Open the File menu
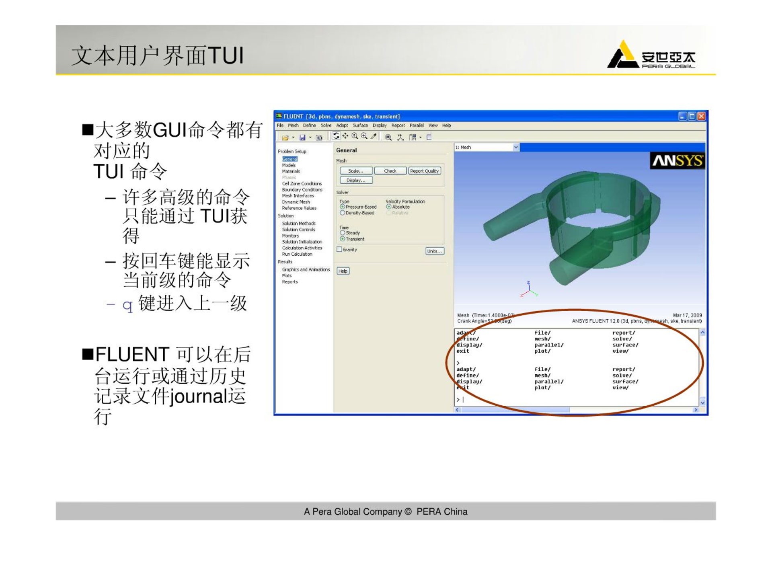This screenshot has width=772, height=579. tap(280, 125)
